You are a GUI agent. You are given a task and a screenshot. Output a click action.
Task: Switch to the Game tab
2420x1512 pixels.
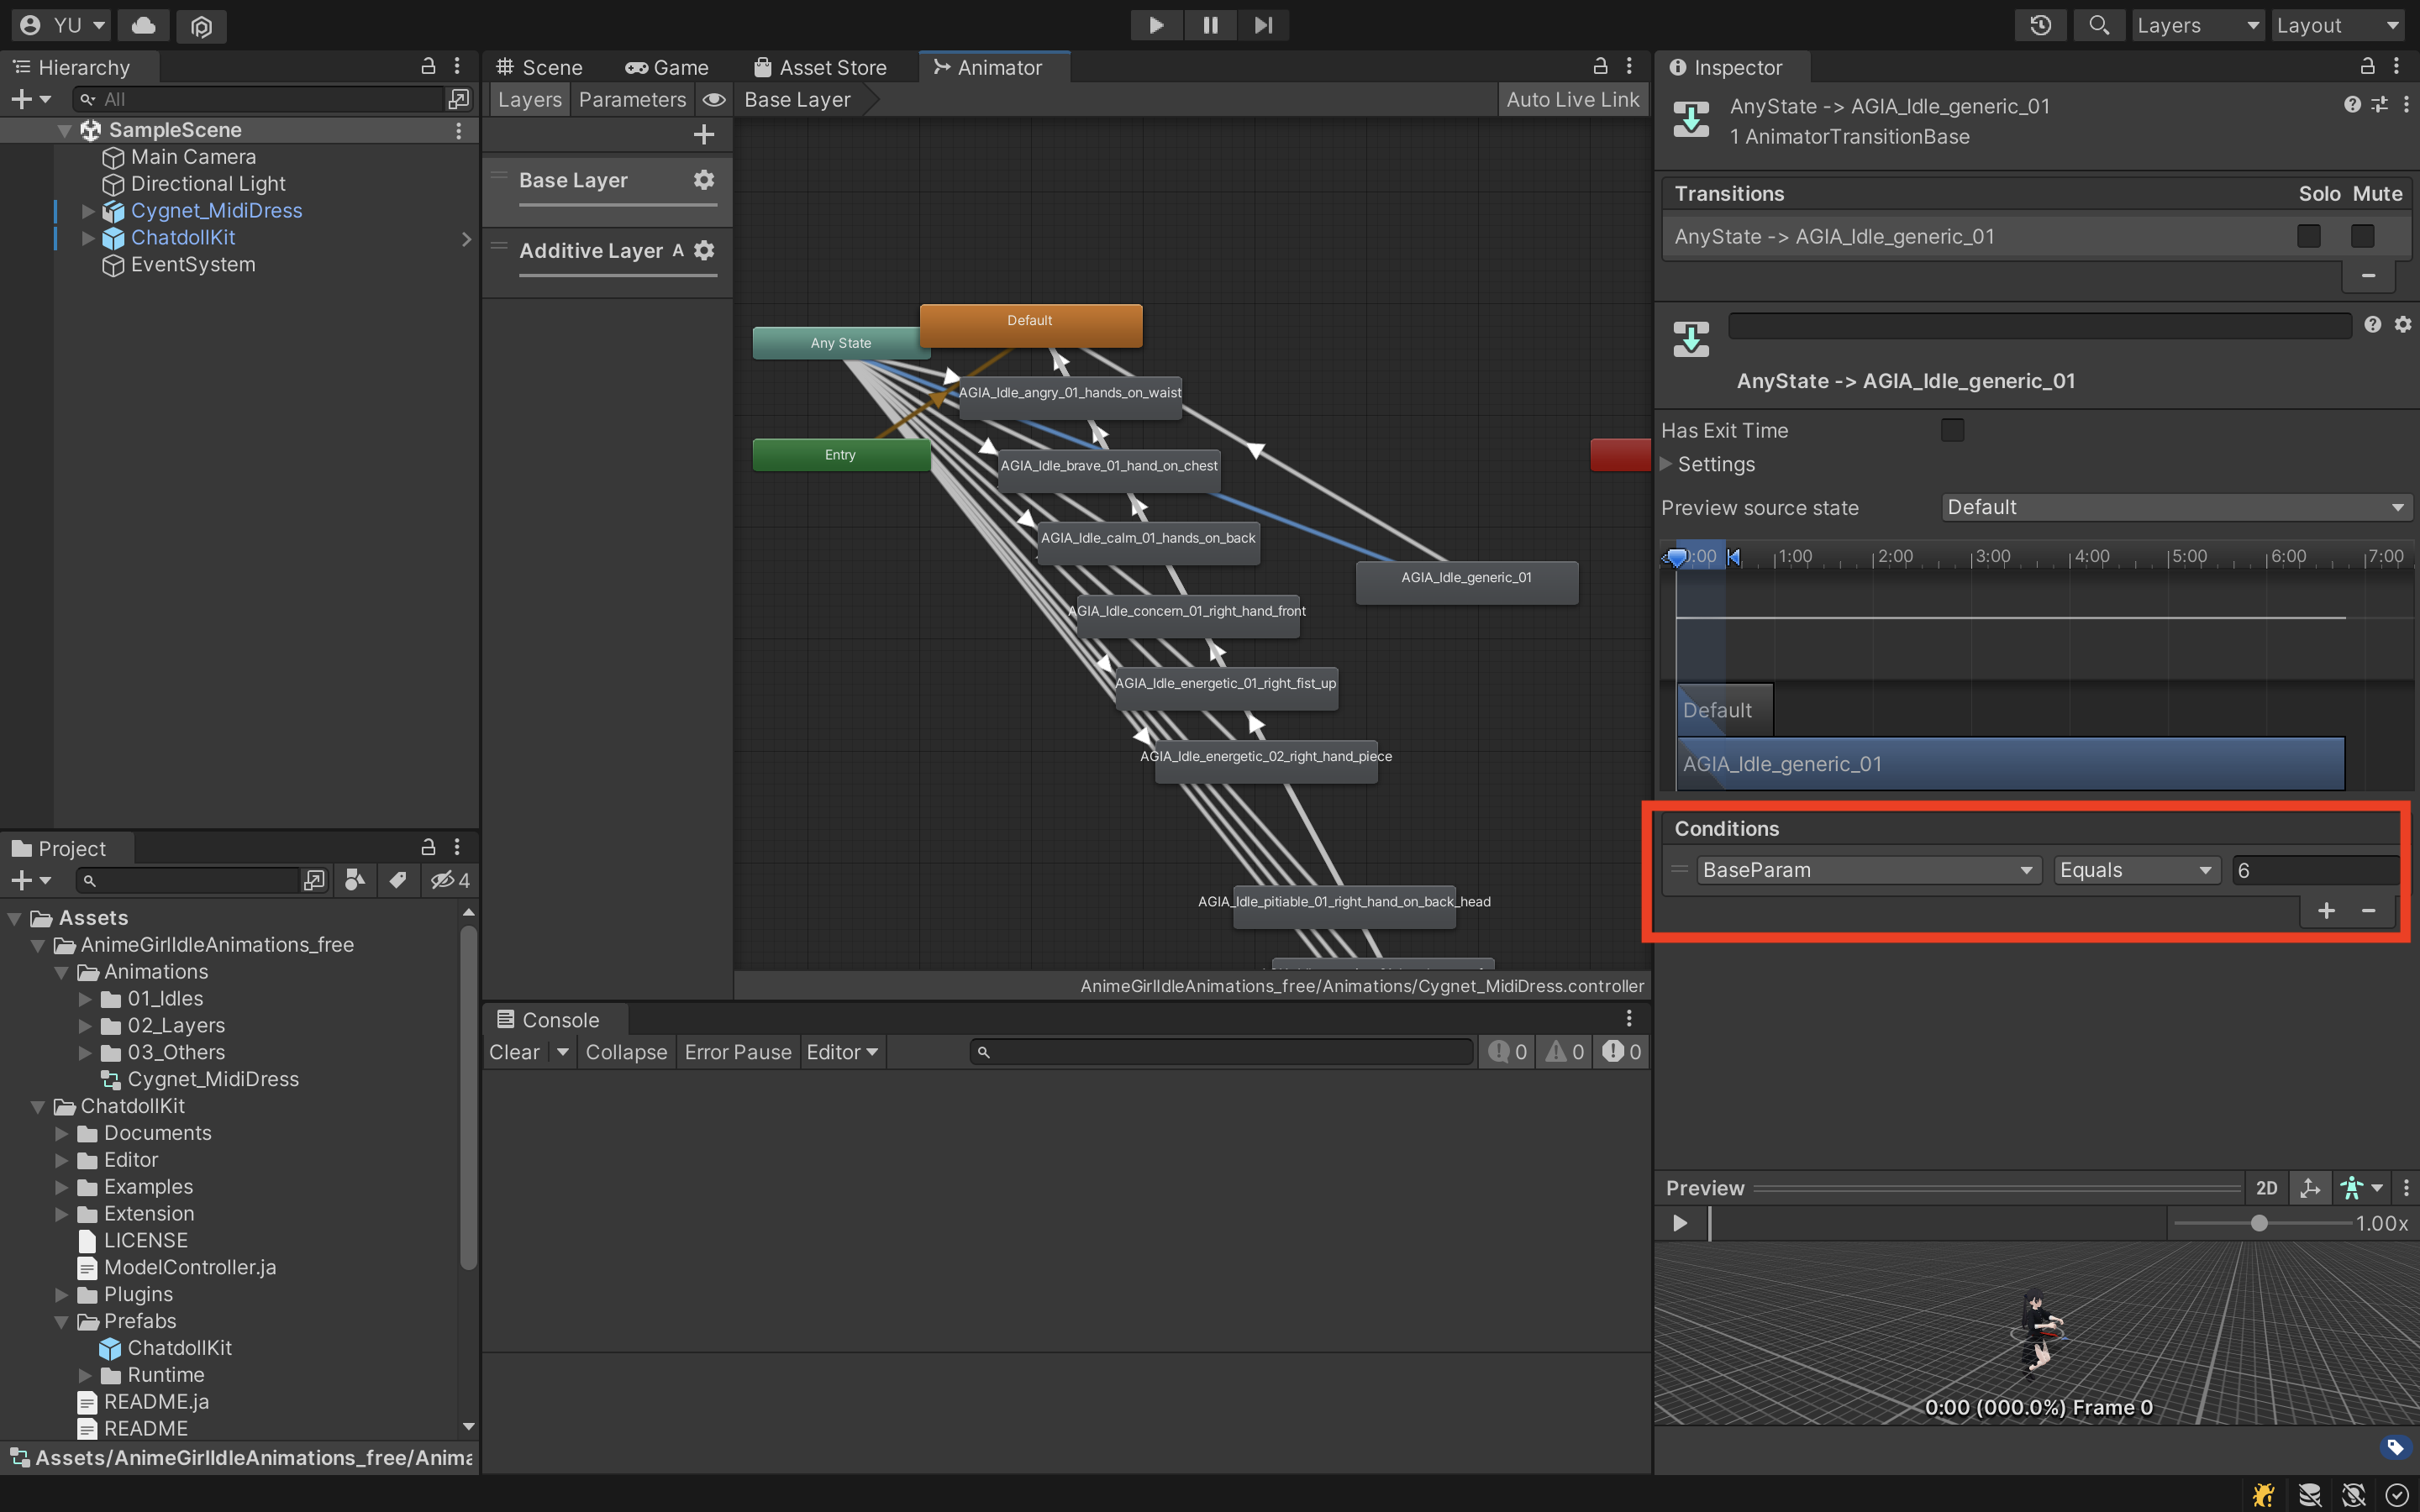pyautogui.click(x=667, y=67)
